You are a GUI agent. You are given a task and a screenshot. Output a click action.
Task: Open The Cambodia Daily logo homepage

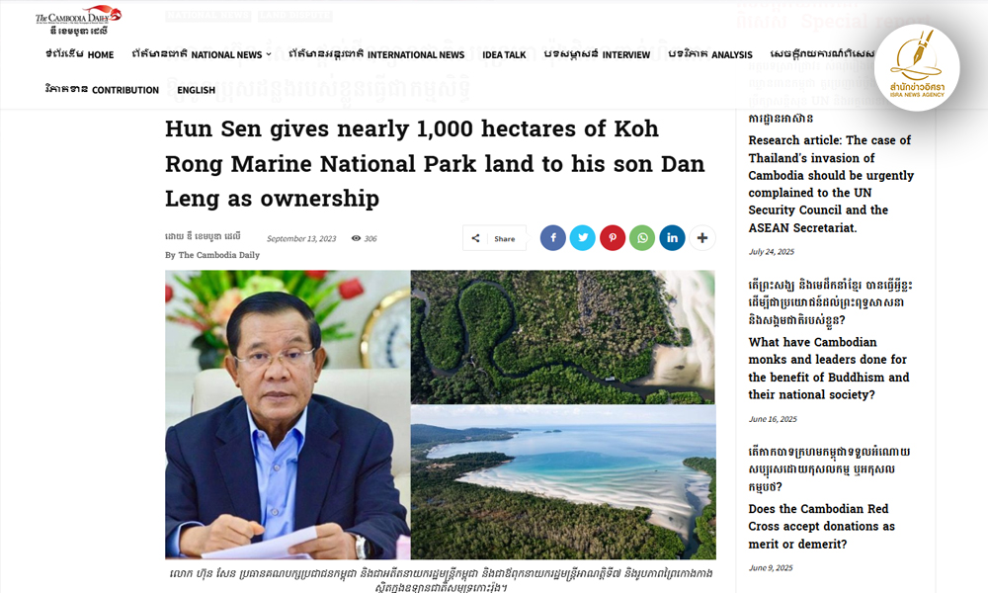click(77, 19)
